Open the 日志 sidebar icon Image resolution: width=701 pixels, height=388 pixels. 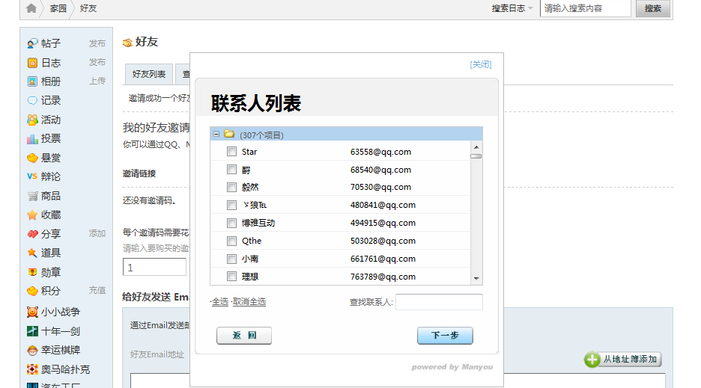coord(32,63)
